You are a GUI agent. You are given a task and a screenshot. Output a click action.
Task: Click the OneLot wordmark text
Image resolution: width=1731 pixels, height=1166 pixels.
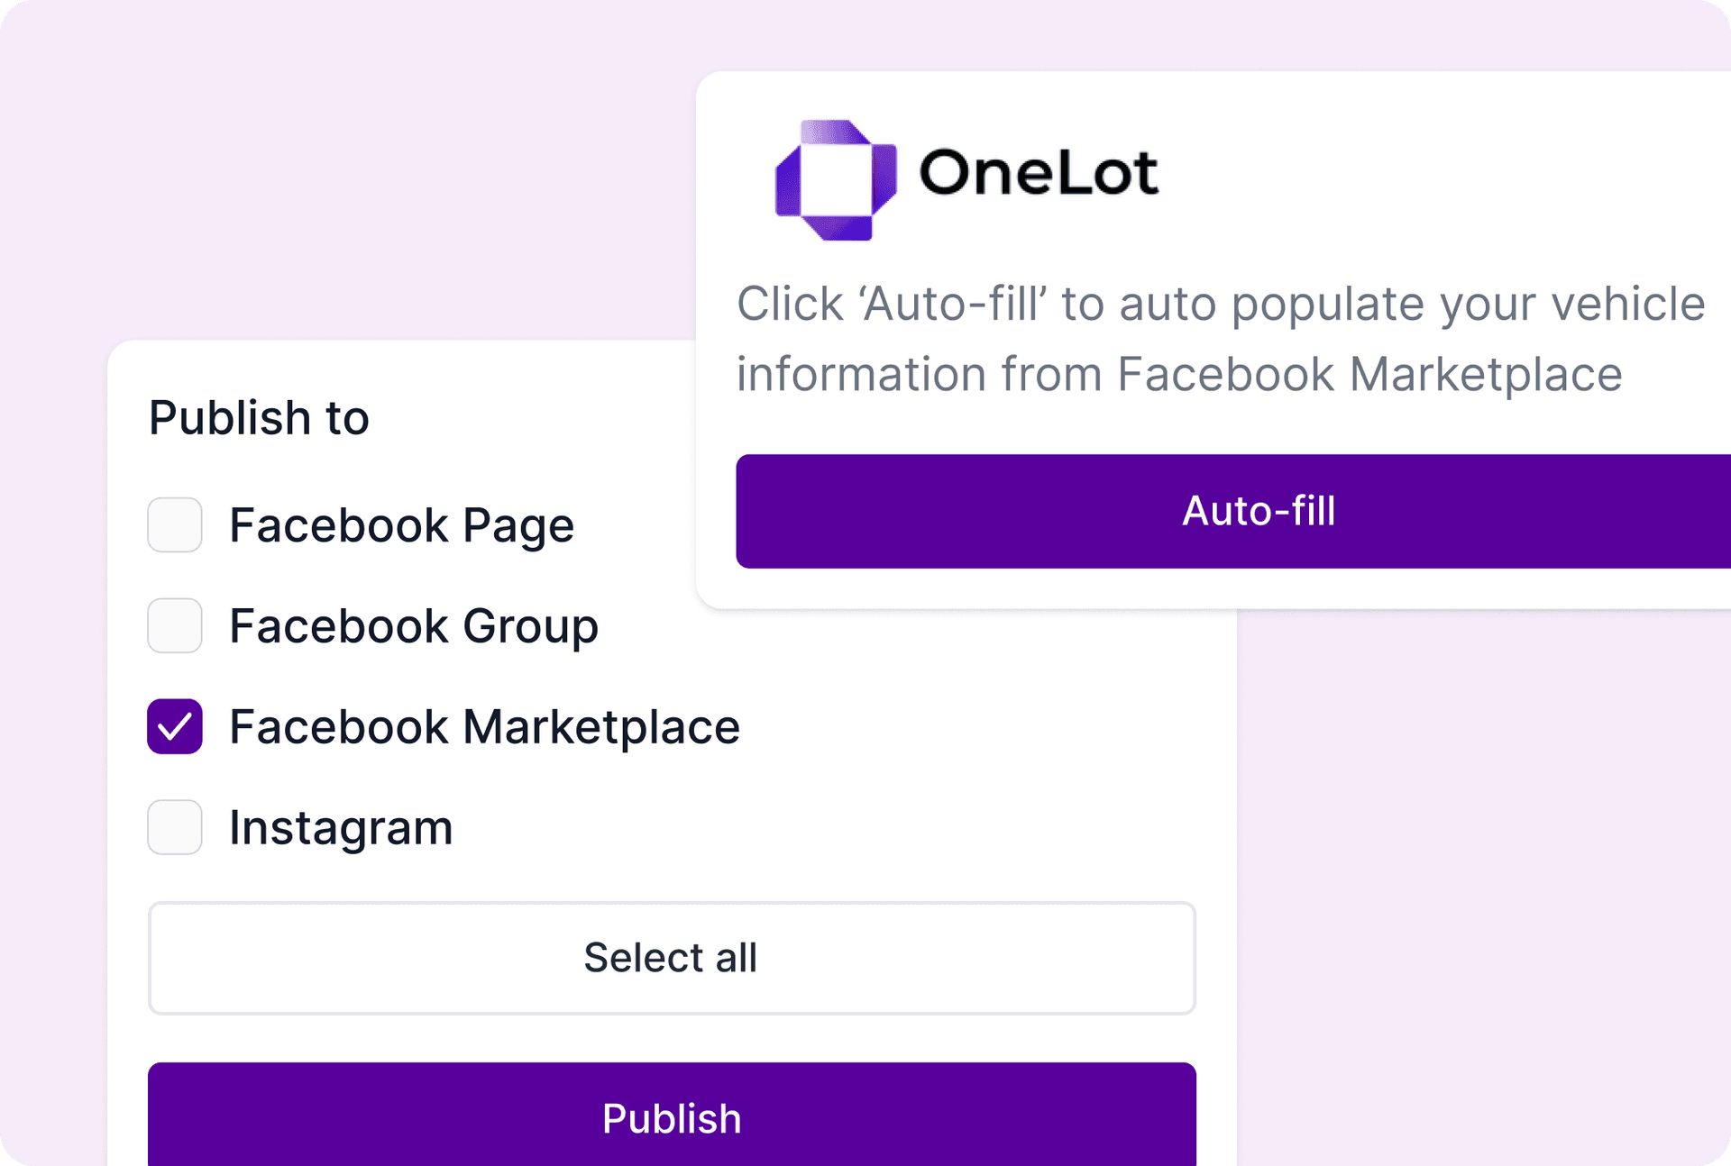click(1038, 172)
